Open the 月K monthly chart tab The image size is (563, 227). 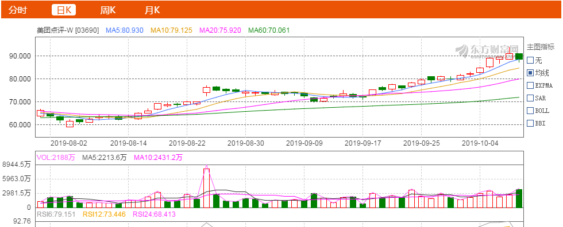152,10
